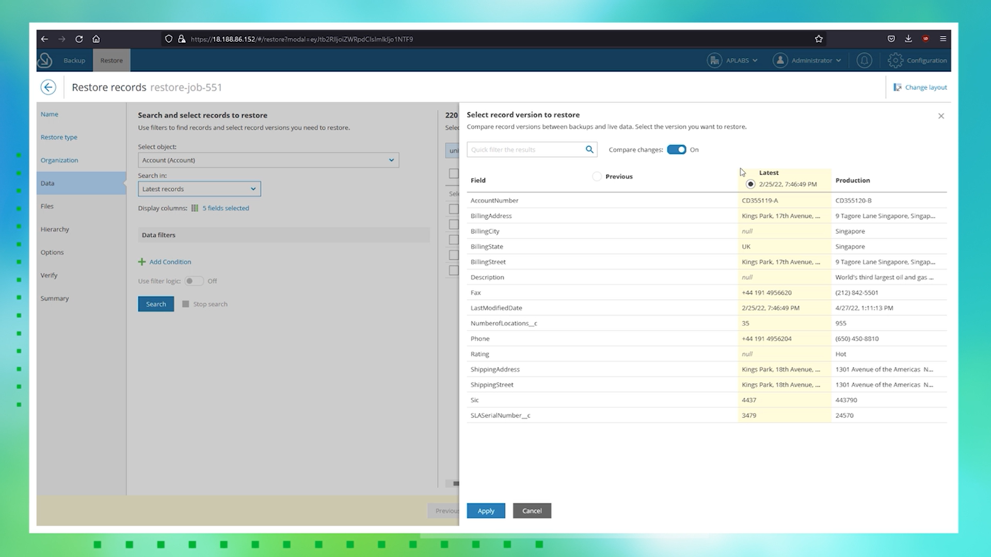Click the Production Rating value Hot
Screen dimensions: 991x557
point(841,354)
